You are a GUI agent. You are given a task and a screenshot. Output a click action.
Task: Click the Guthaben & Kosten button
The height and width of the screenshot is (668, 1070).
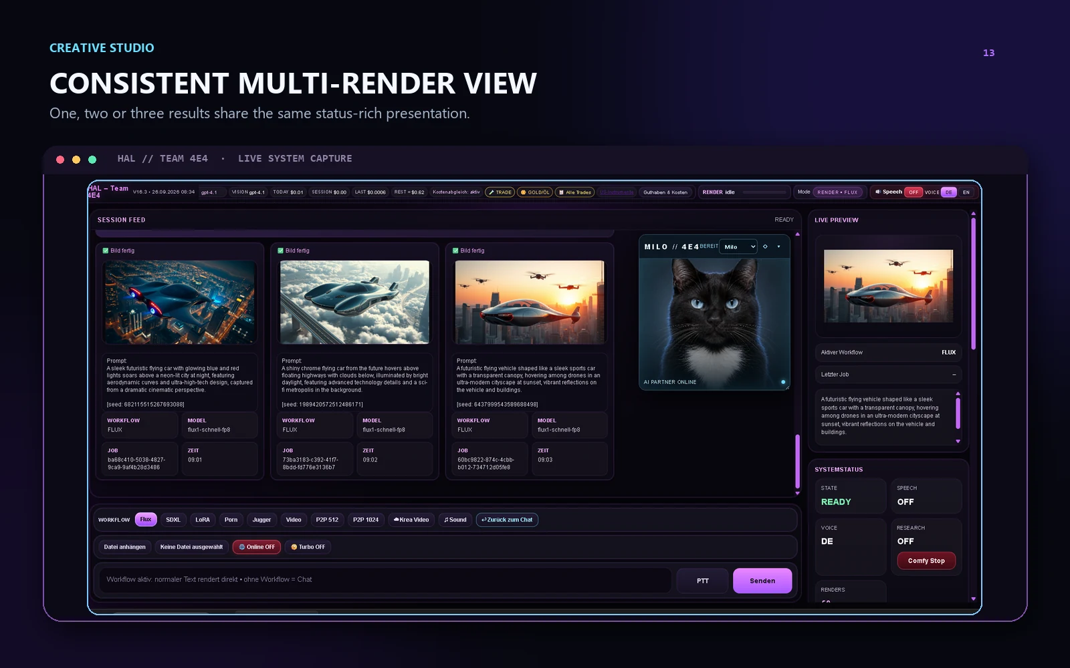point(665,192)
